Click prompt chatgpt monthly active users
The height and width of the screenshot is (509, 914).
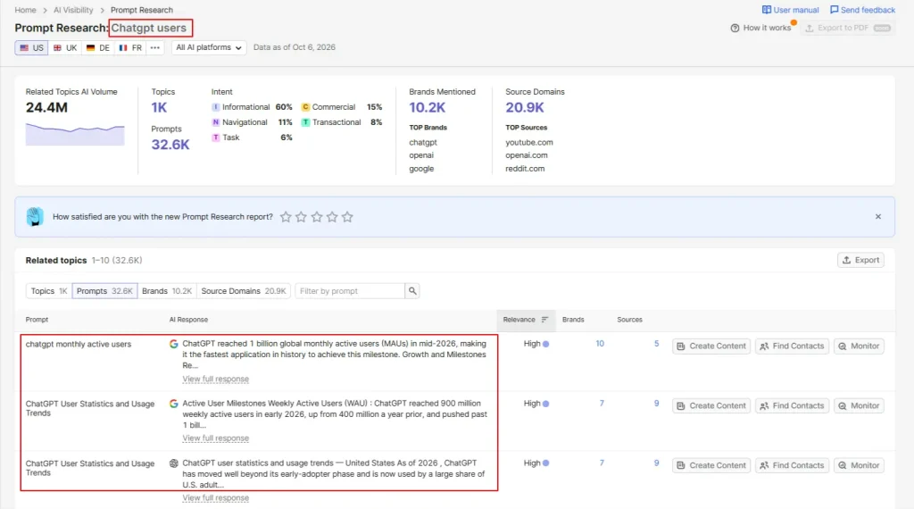[x=79, y=345]
